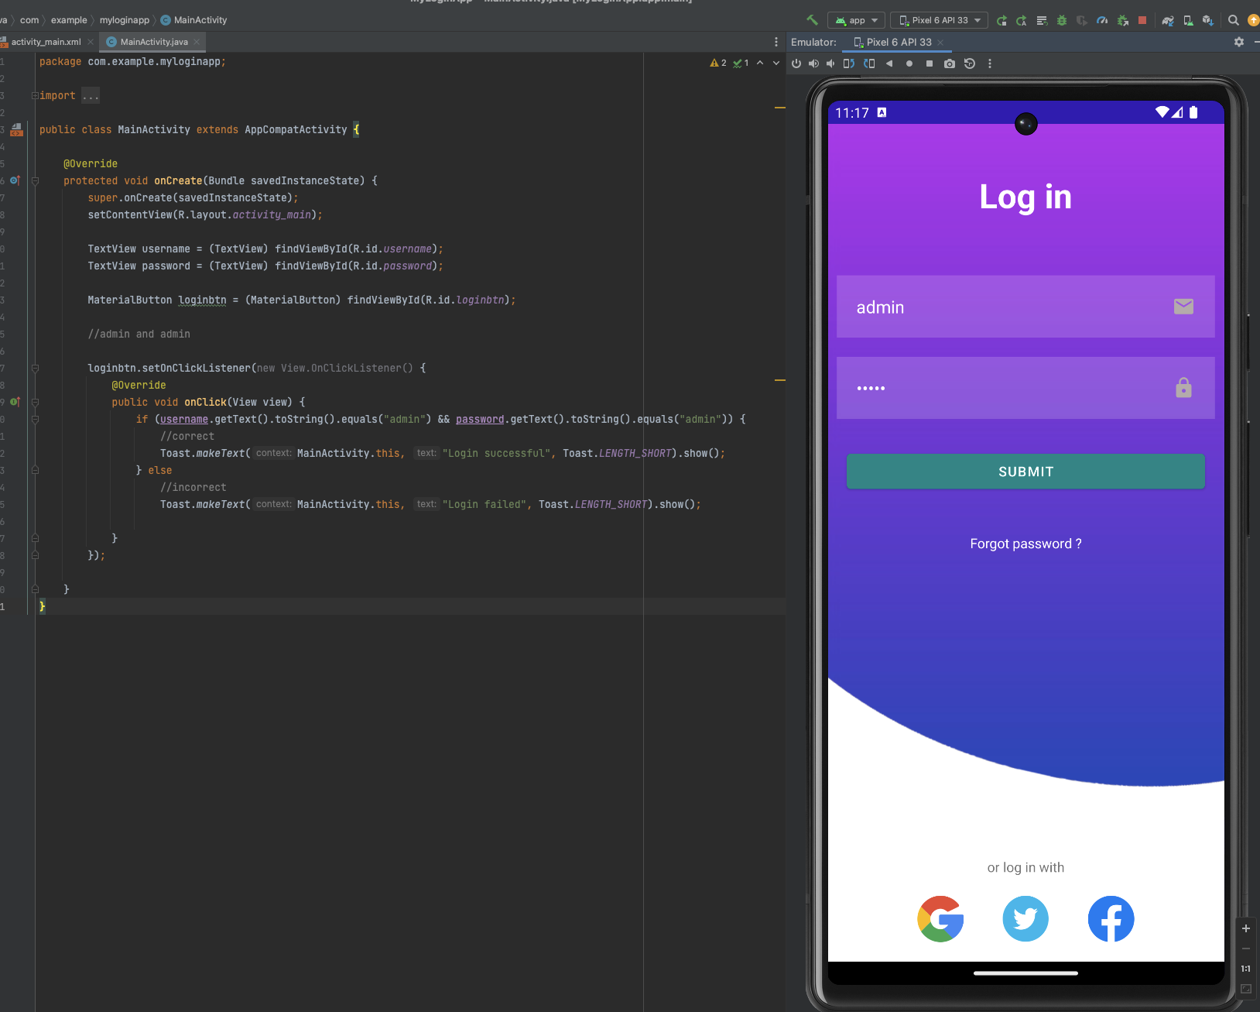Open the SDK Manager
The width and height of the screenshot is (1260, 1012).
click(1208, 19)
